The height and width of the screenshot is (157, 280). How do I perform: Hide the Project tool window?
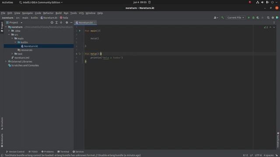click(x=71, y=23)
